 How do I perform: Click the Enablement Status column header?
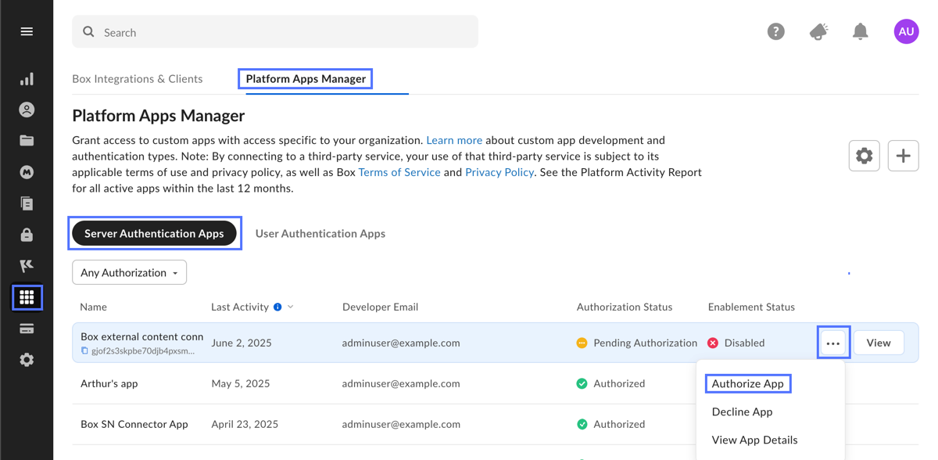point(751,307)
